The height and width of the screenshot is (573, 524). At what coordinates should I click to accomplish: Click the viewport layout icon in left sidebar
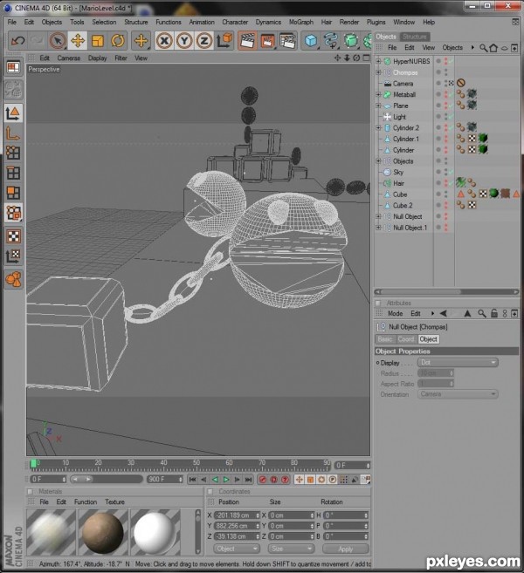pos(13,67)
